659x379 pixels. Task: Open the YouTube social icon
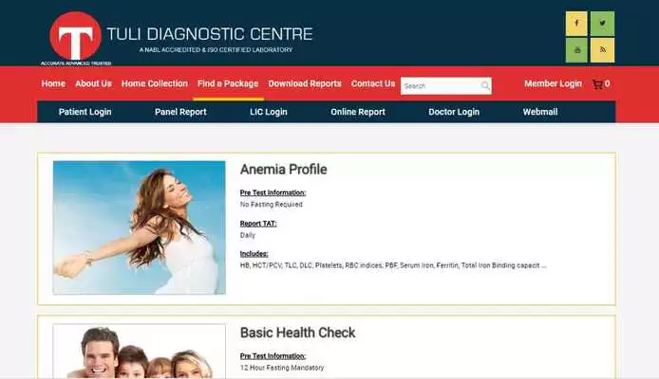click(x=576, y=50)
